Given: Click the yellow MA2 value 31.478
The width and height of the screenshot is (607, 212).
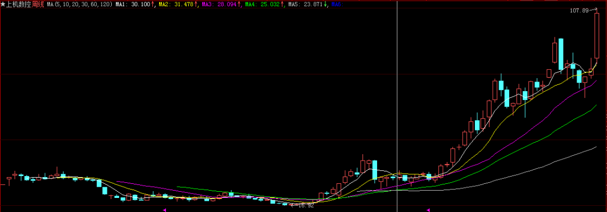Looking at the screenshot, I should point(184,4).
